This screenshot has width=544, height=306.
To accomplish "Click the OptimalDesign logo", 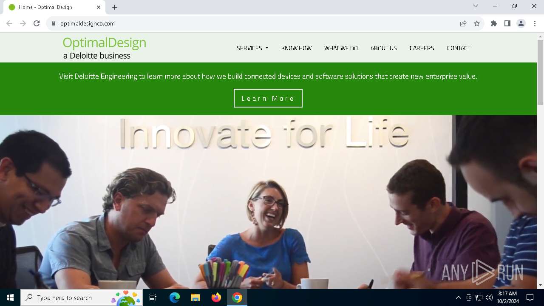I will (x=105, y=48).
